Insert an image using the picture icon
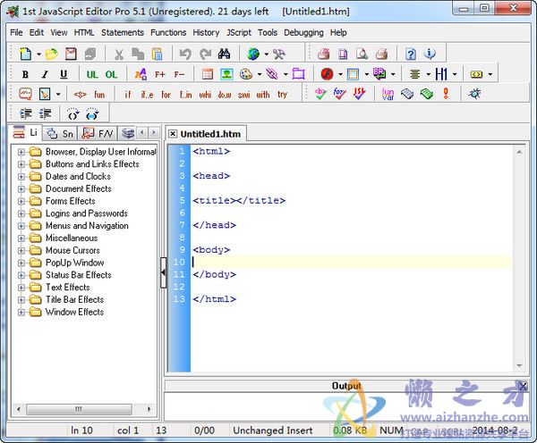The height and width of the screenshot is (443, 537). pos(226,74)
